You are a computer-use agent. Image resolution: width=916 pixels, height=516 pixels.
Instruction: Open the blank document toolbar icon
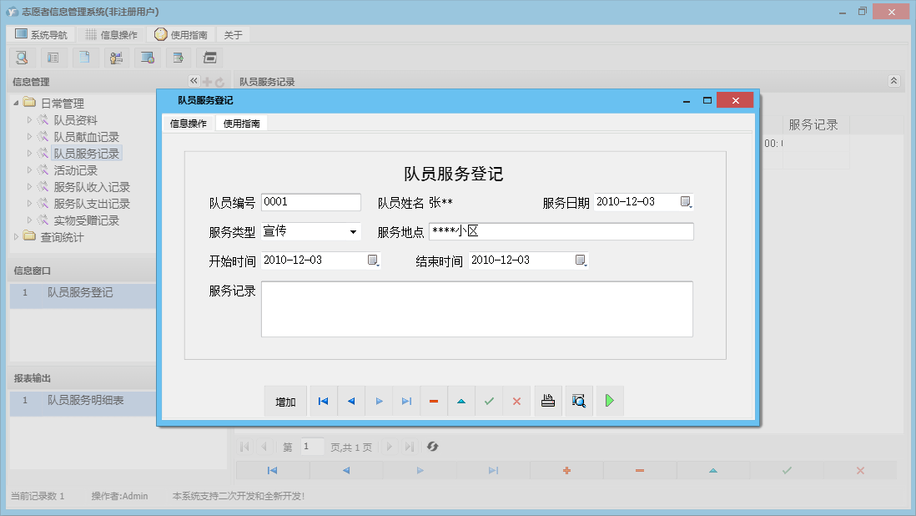pos(84,58)
